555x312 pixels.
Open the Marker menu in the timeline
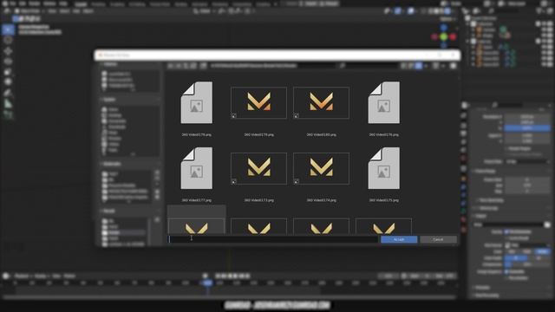(69, 276)
